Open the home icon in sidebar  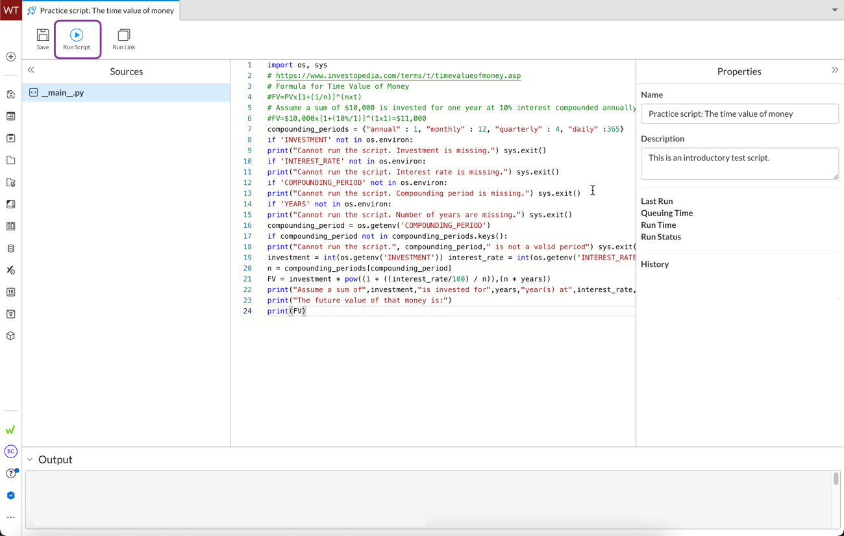[11, 94]
